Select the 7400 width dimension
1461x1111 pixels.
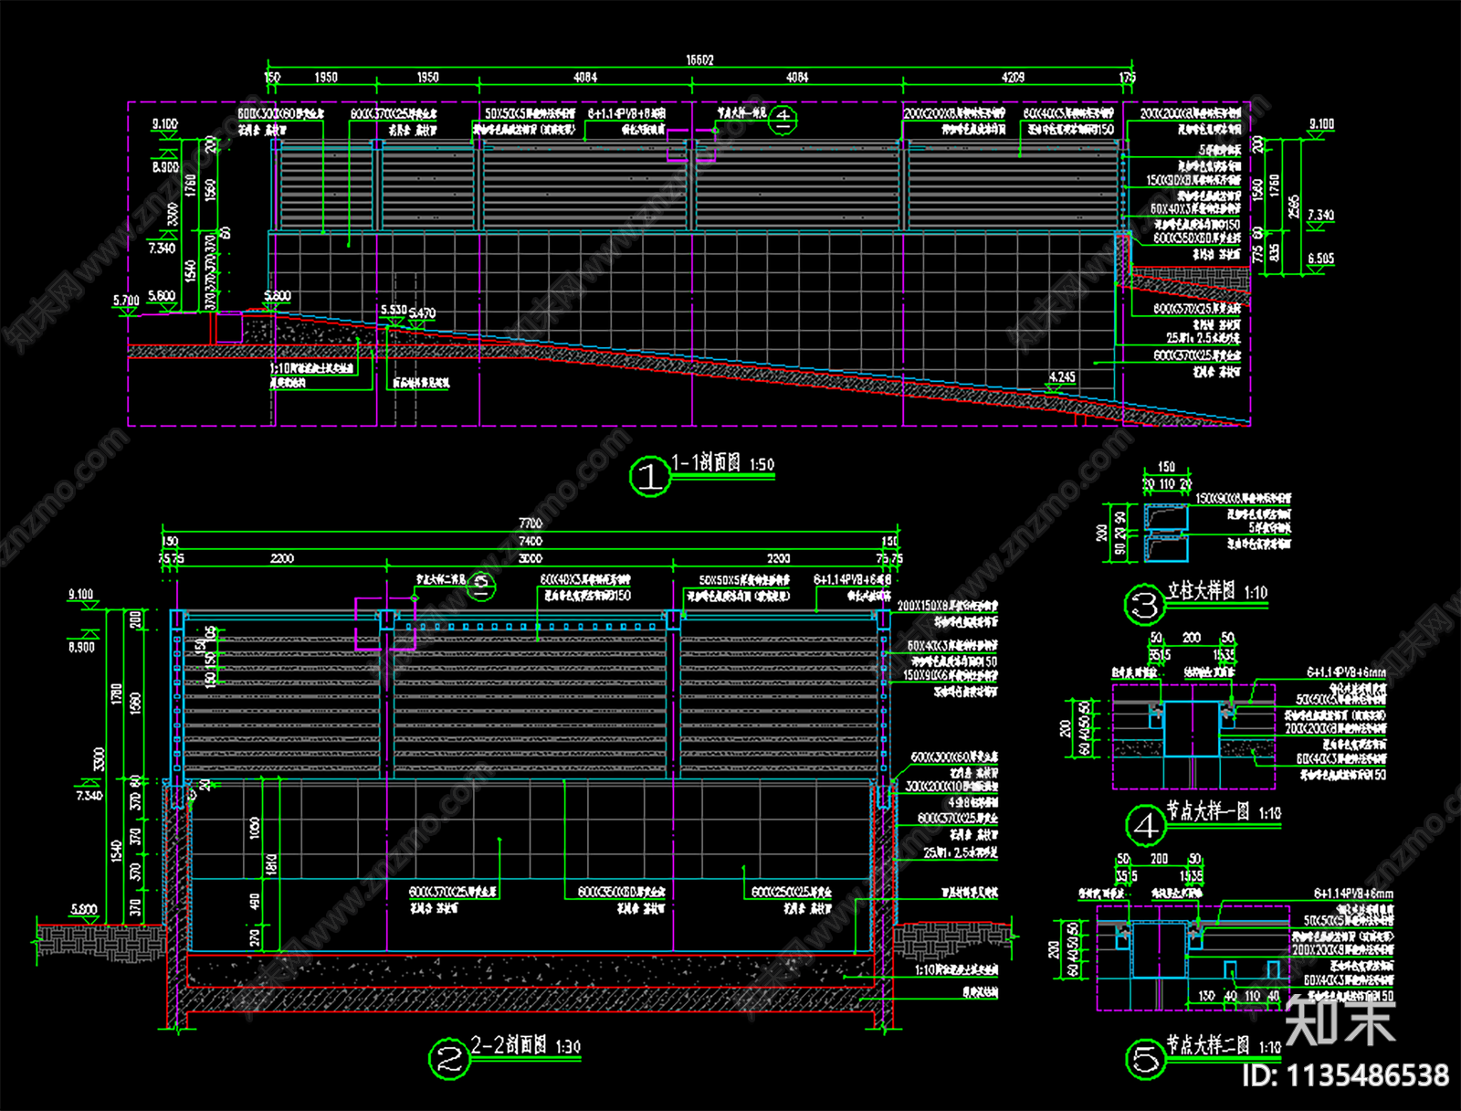(531, 541)
